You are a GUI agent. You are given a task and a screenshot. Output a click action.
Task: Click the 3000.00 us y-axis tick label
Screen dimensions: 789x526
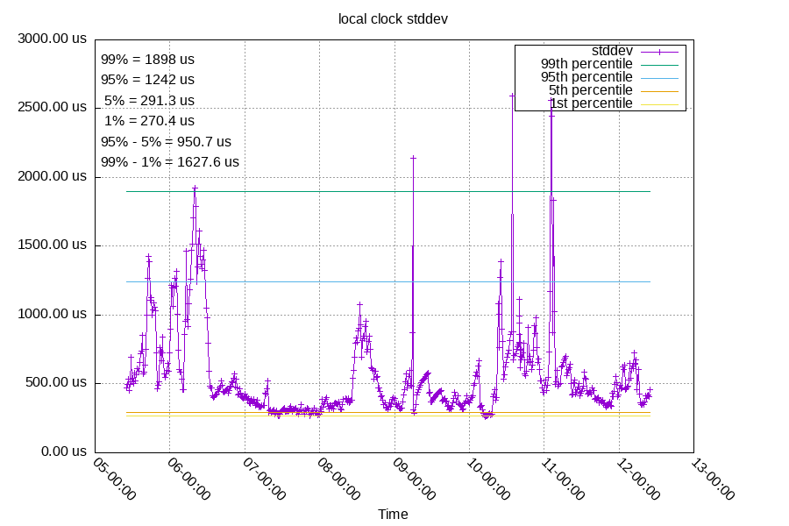[x=53, y=39]
